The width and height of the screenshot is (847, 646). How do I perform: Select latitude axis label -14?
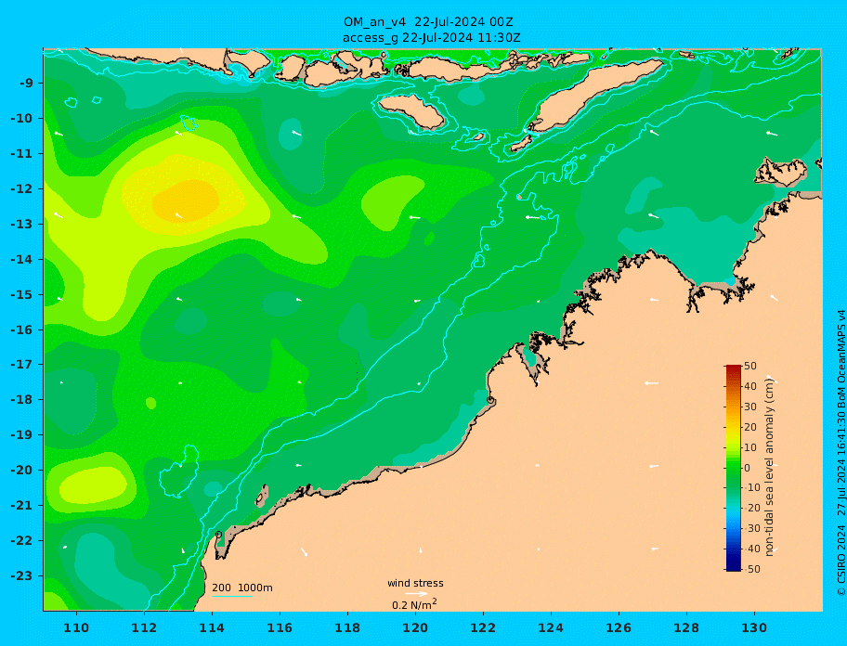click(21, 260)
